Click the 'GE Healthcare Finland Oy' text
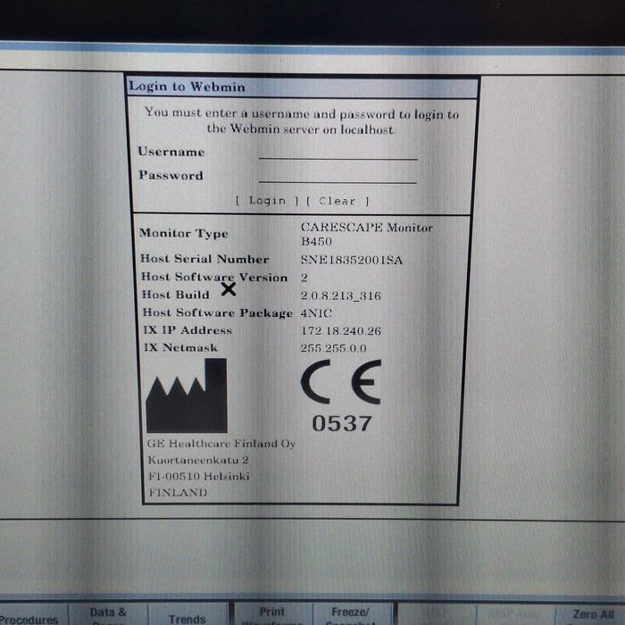625x625 pixels. 221,444
